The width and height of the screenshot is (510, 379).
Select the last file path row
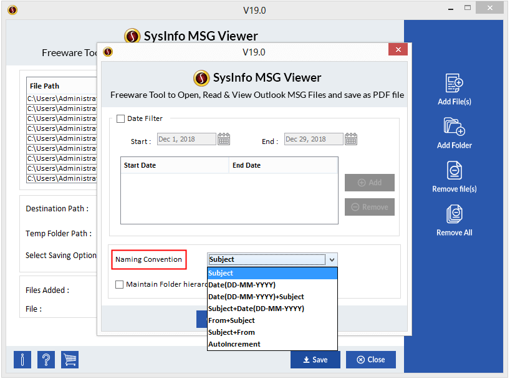coord(62,178)
